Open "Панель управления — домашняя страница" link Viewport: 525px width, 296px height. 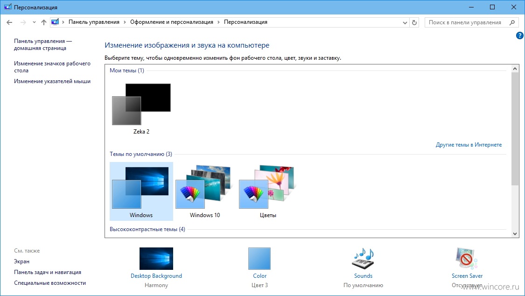(x=43, y=44)
